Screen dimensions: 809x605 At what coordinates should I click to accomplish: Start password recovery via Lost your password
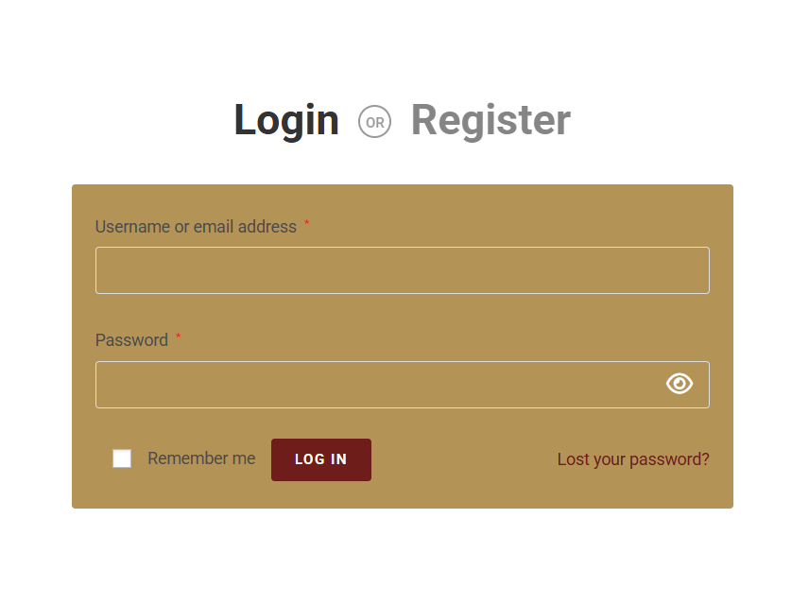pyautogui.click(x=633, y=459)
